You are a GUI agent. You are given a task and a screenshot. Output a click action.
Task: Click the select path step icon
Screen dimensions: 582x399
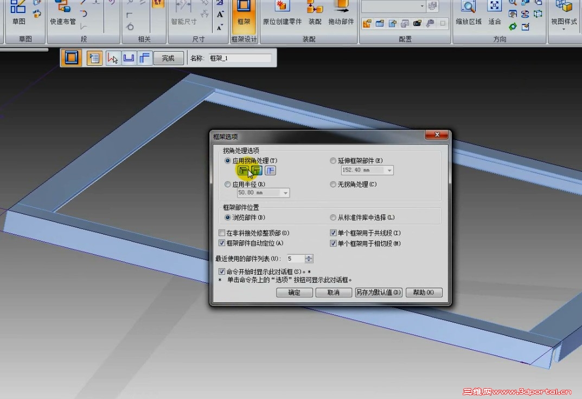tap(112, 58)
